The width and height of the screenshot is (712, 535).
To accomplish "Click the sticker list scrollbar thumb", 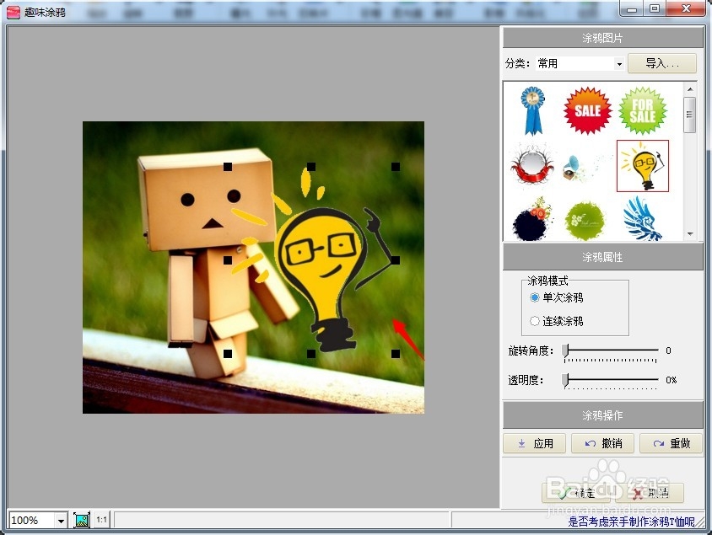I will click(x=690, y=115).
